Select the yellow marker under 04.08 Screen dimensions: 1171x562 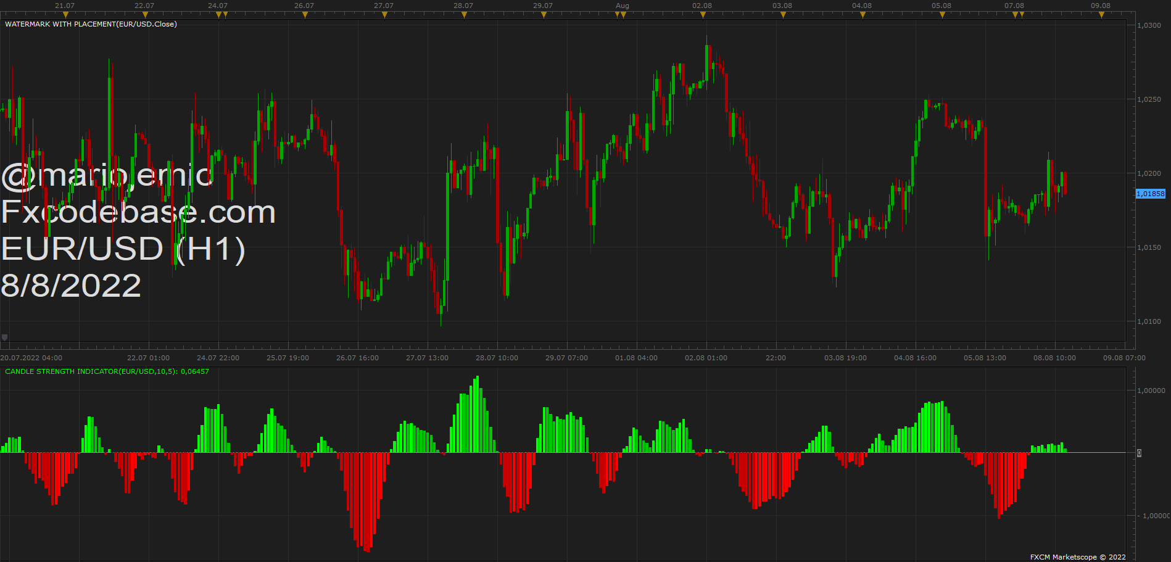(x=863, y=15)
